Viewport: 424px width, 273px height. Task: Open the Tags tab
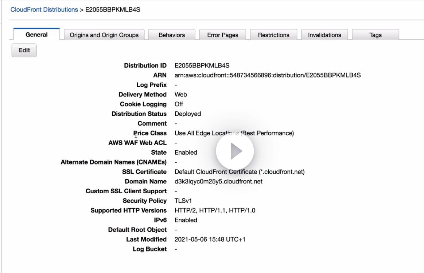click(375, 35)
